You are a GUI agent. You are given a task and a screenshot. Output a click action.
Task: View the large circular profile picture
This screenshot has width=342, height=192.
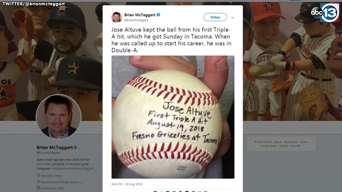pyautogui.click(x=59, y=116)
